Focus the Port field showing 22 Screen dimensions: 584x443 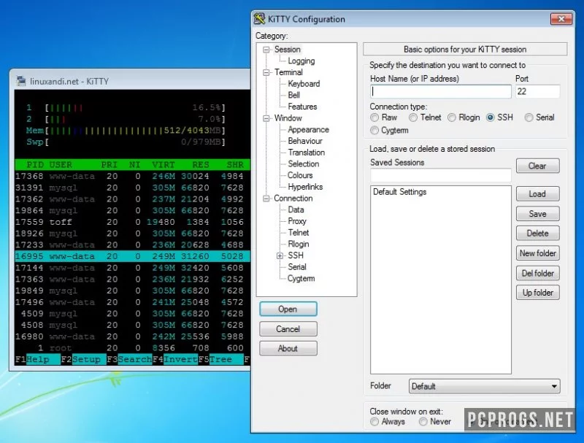(537, 91)
